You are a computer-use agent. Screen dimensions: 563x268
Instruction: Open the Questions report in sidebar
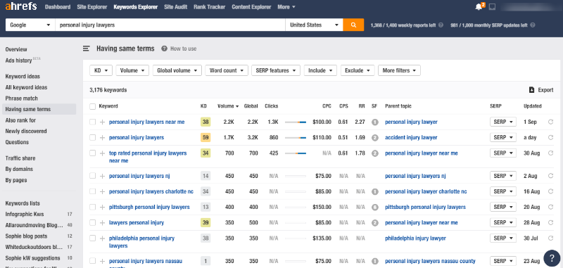pyautogui.click(x=17, y=142)
